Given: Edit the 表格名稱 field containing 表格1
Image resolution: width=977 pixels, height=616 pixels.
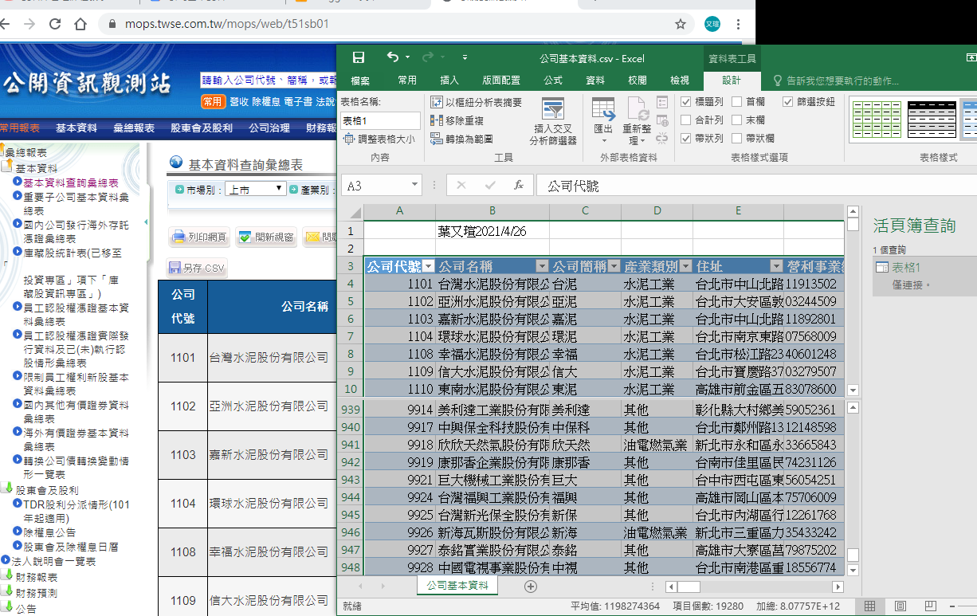Looking at the screenshot, I should pyautogui.click(x=380, y=120).
